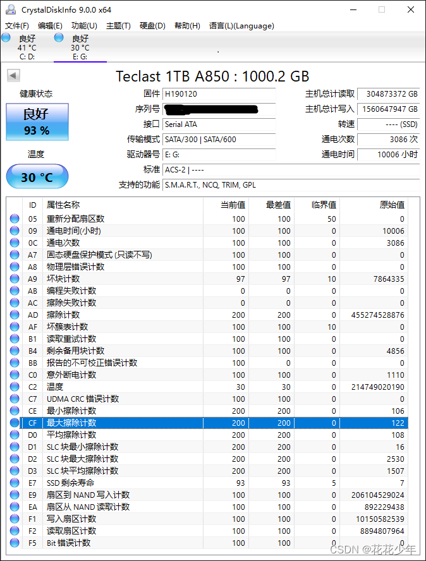Click the 主机总计写入 1560647947 GB value
This screenshot has height=561, width=426.
tap(389, 109)
